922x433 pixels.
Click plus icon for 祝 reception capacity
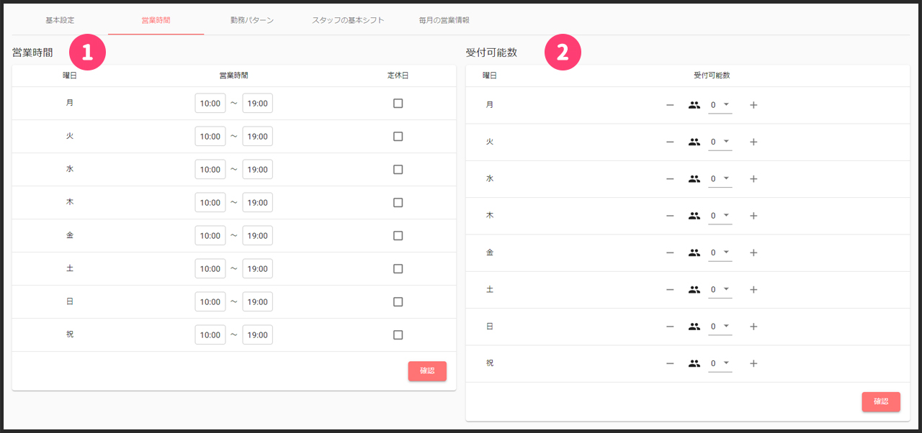[x=753, y=363]
